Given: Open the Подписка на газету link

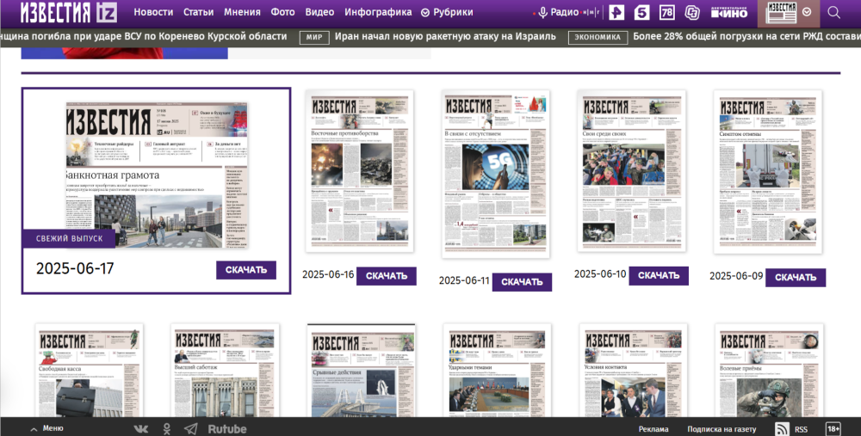Looking at the screenshot, I should pos(722,429).
